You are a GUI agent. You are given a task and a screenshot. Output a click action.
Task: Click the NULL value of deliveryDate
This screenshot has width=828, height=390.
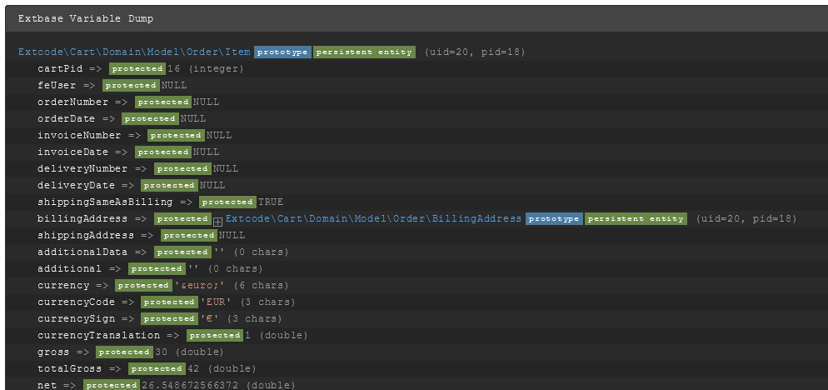click(212, 185)
